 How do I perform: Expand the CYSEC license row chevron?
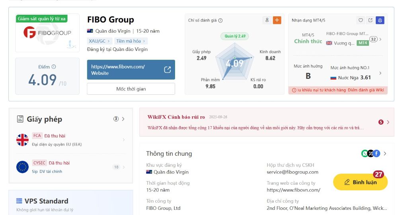[x=124, y=167]
